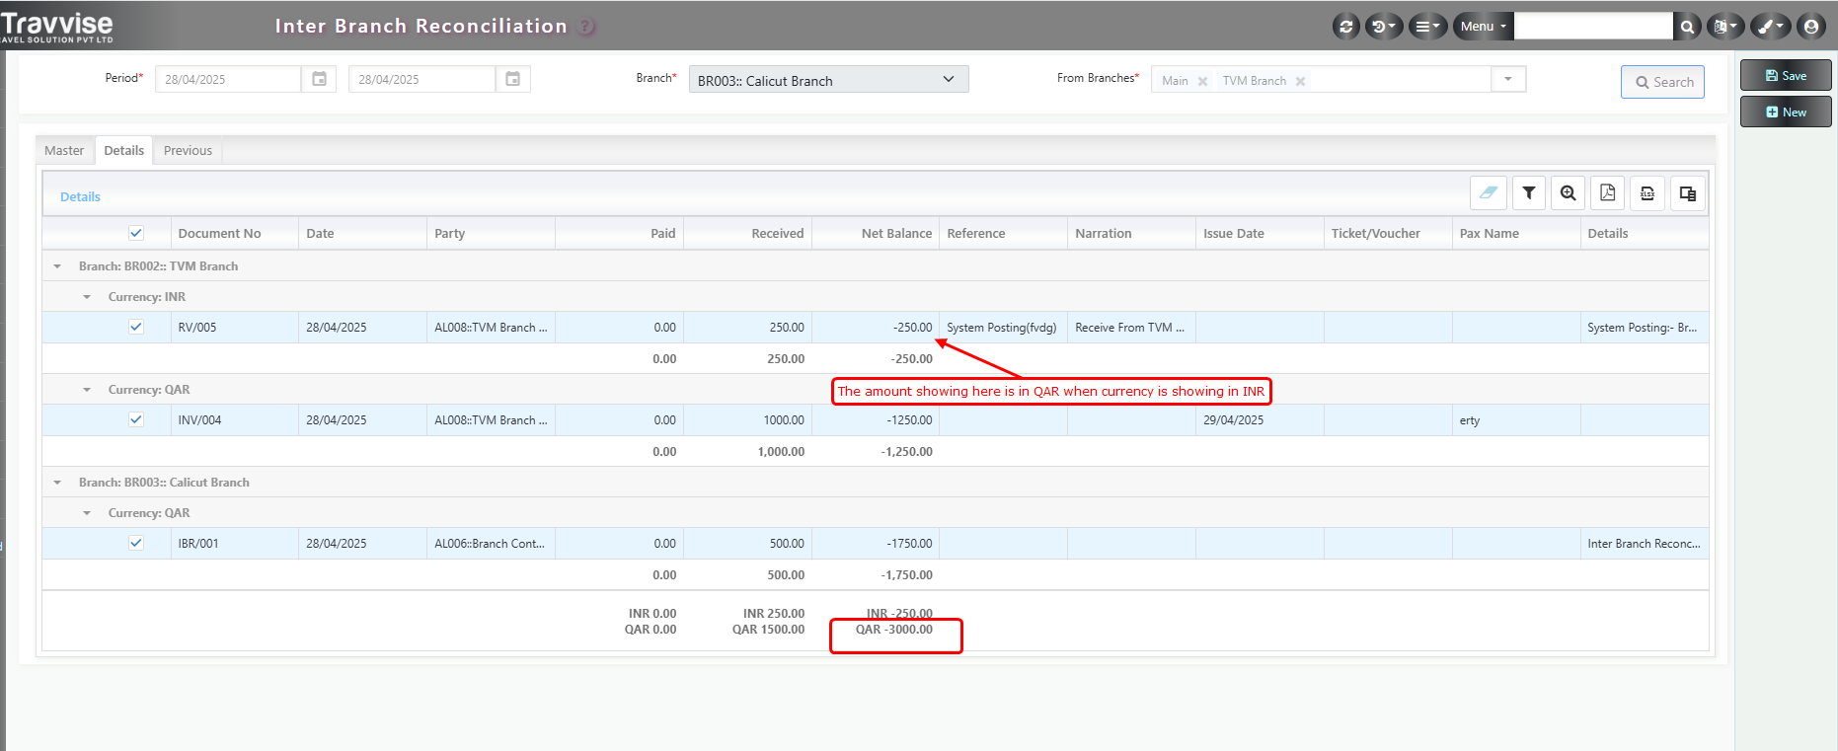Click Inter Branch Reconc... details cell
Image resolution: width=1838 pixels, height=751 pixels.
pyautogui.click(x=1645, y=543)
